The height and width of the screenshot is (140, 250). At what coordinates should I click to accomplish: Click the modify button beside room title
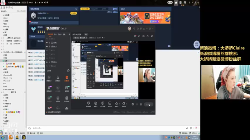[x=86, y=35]
